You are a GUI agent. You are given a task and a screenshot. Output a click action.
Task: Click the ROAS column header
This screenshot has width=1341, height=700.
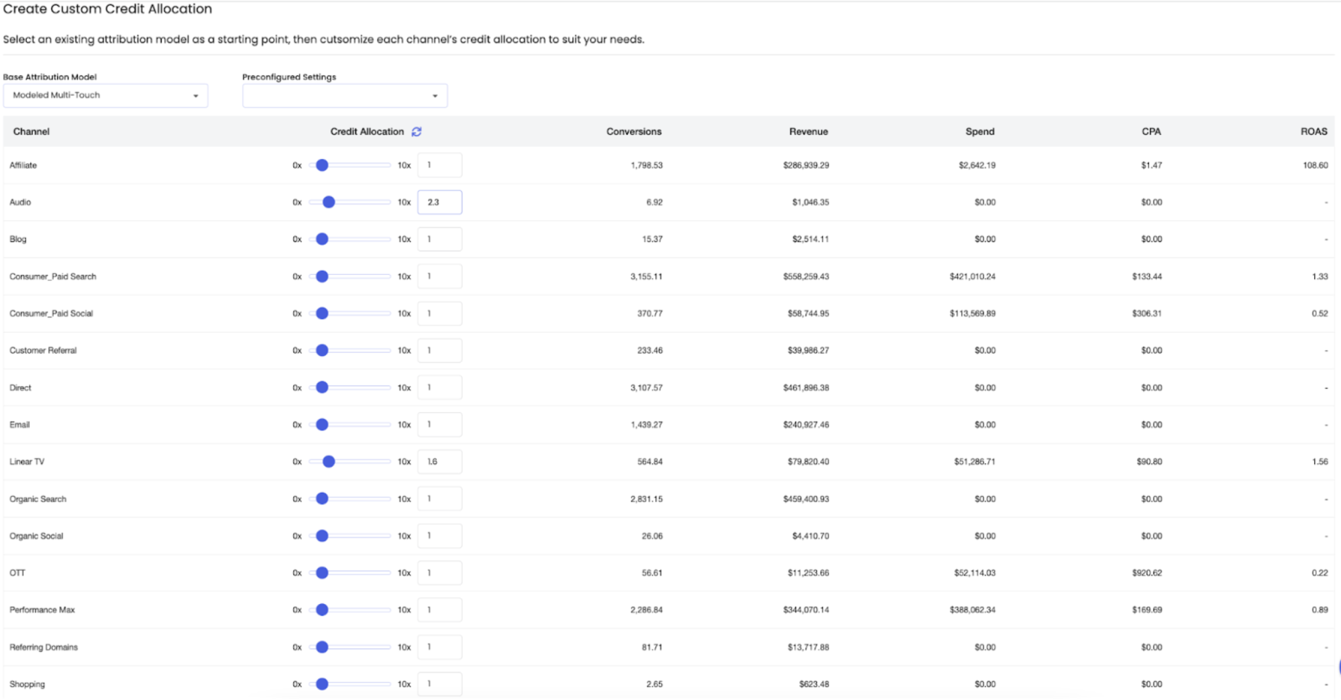pos(1313,131)
